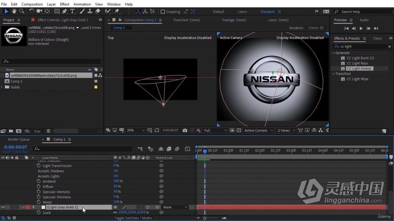Click the Local Axis Mode icon

138,11
